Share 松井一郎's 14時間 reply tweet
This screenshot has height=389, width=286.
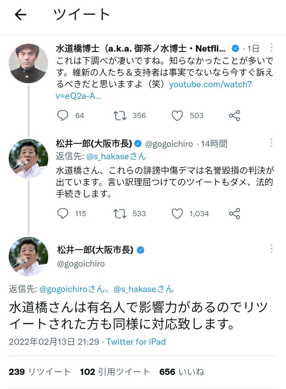click(234, 213)
